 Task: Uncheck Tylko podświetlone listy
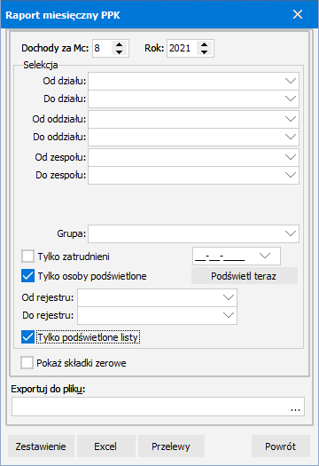click(27, 337)
